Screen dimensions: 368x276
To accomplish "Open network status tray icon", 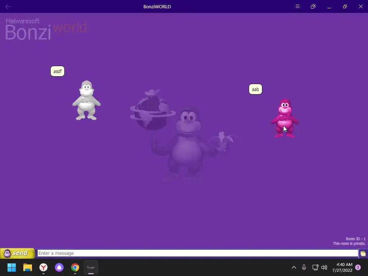I will point(315,267).
